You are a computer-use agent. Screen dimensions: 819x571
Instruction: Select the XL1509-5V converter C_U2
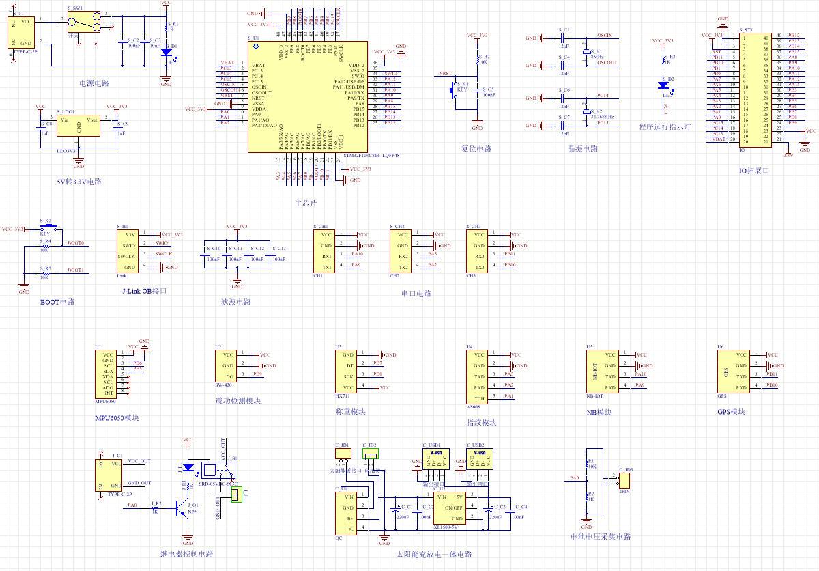click(x=451, y=507)
